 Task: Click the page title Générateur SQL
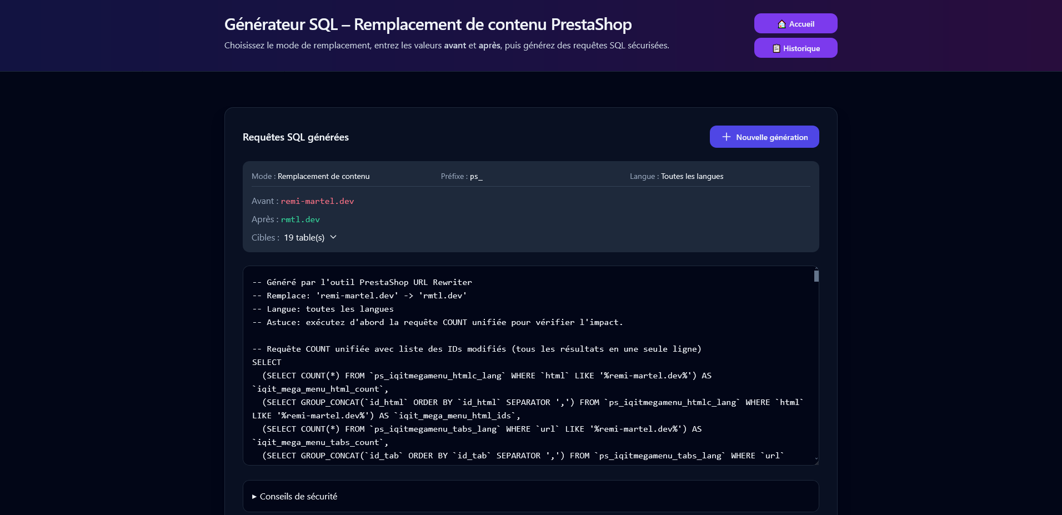(x=280, y=24)
